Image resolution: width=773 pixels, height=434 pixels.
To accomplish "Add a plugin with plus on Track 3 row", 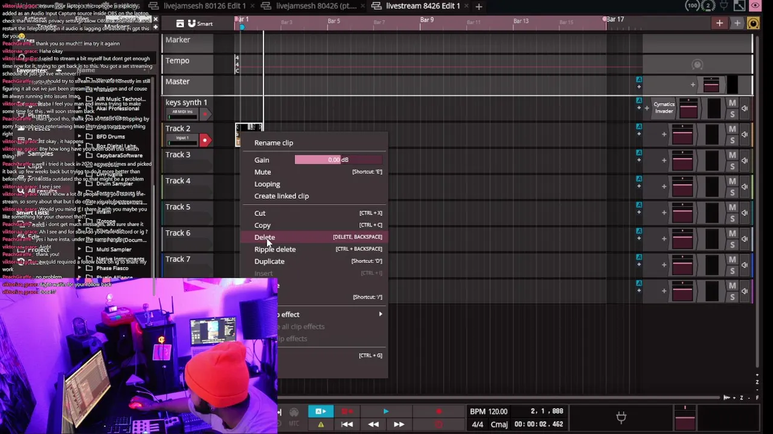I will point(664,160).
